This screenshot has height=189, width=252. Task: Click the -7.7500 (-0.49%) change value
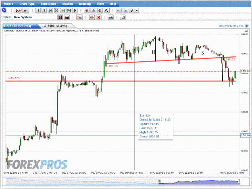click(x=56, y=26)
